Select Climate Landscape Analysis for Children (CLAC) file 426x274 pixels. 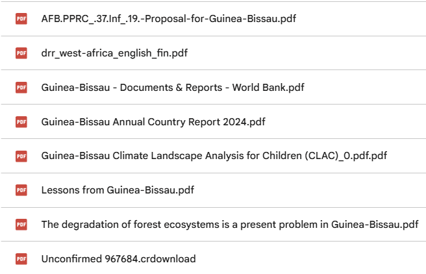tap(214, 156)
